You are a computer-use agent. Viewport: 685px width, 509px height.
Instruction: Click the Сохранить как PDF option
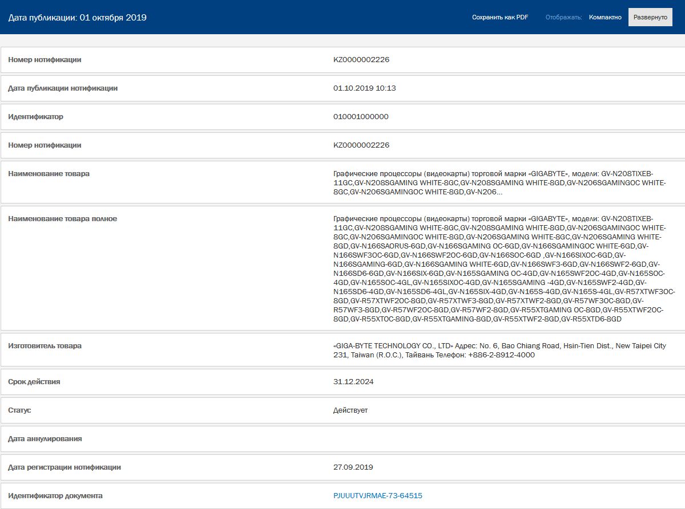[x=500, y=17]
